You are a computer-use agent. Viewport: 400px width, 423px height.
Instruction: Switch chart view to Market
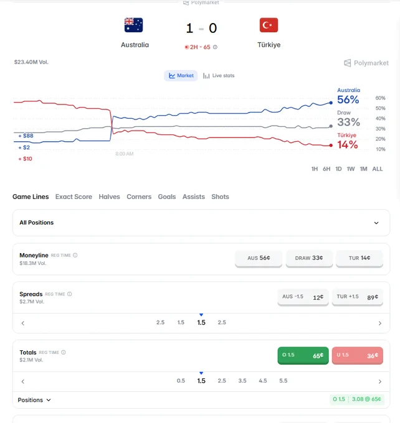(181, 76)
